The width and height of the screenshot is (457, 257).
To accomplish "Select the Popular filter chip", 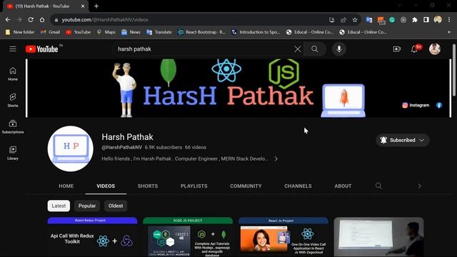I will point(87,206).
